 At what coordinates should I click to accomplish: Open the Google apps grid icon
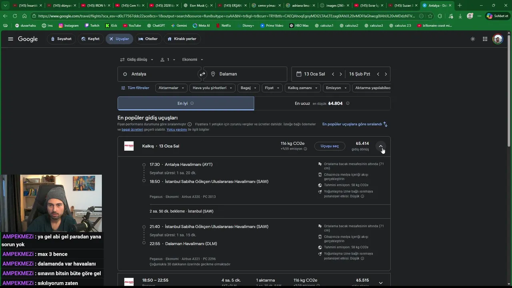coord(485,39)
